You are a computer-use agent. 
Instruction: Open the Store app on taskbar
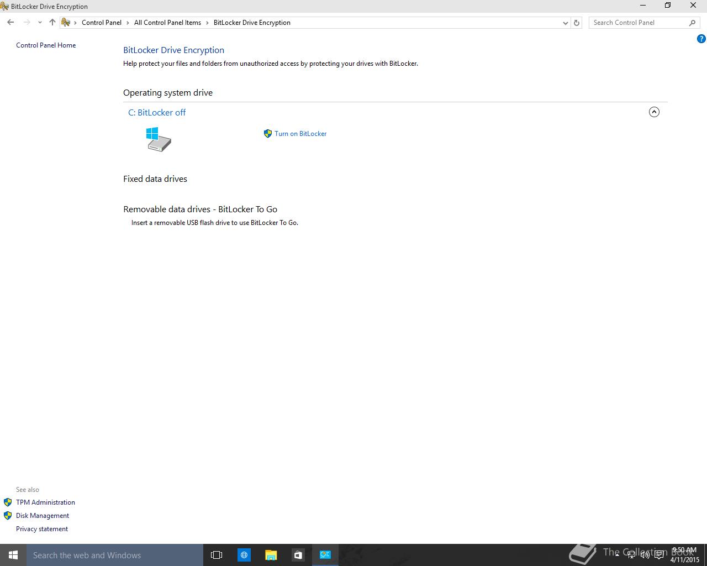[x=298, y=555]
